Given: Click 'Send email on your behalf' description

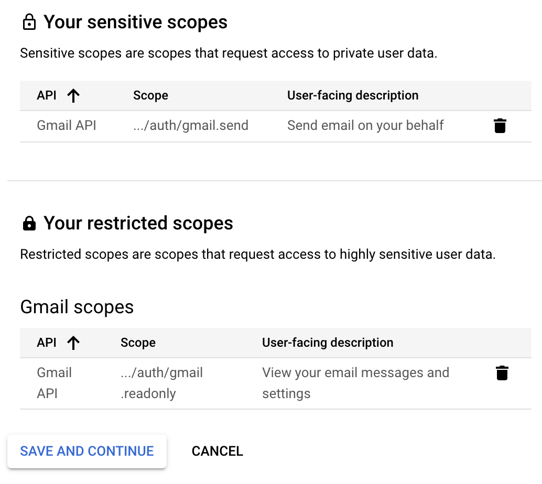Looking at the screenshot, I should pos(365,125).
